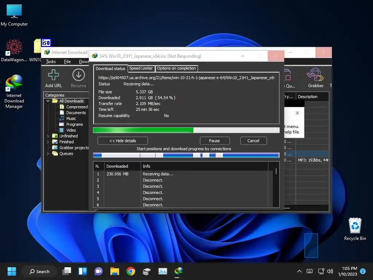373x280 pixels.
Task: Click the Info column header
Action: pyautogui.click(x=204, y=166)
